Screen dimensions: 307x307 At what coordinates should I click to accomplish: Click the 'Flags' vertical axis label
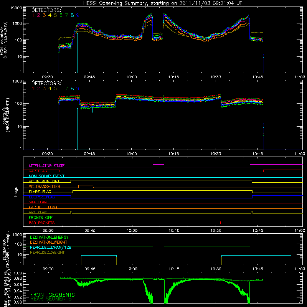[x=16, y=191]
